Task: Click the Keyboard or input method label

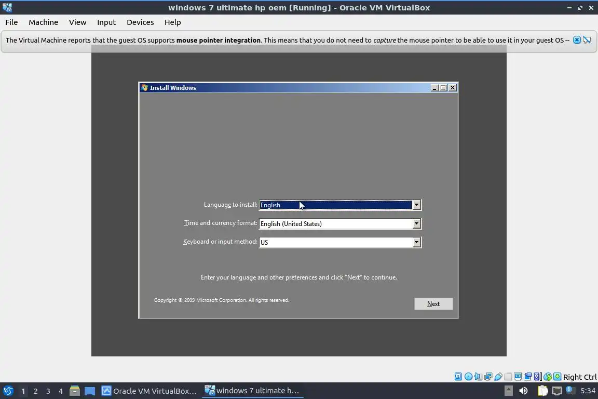Action: tap(220, 242)
